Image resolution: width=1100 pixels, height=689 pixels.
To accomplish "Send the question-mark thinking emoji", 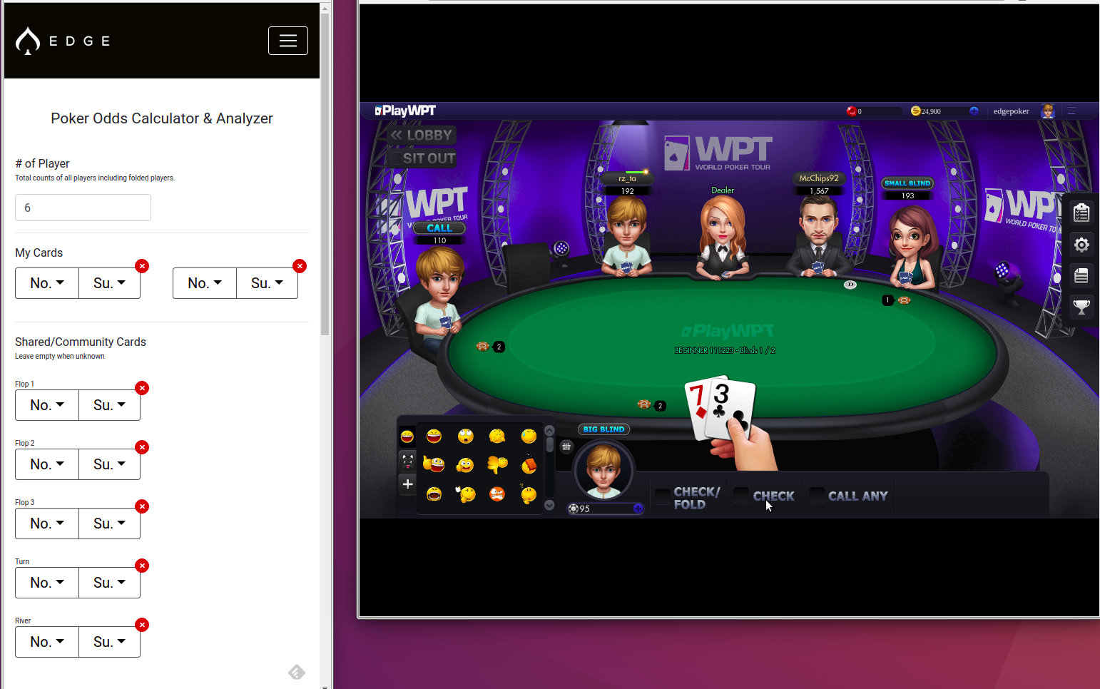I will click(529, 494).
